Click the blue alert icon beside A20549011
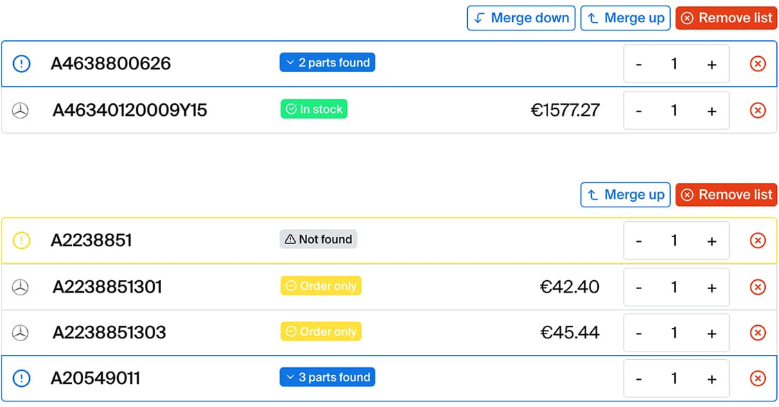 pyautogui.click(x=21, y=378)
